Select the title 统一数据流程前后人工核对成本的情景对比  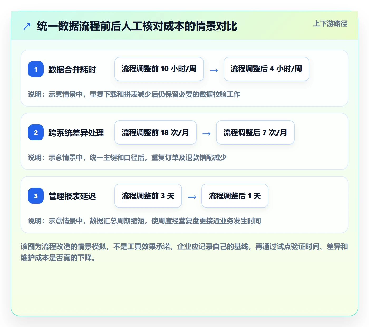pos(137,26)
